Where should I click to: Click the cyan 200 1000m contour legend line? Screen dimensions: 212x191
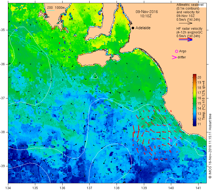(51, 10)
